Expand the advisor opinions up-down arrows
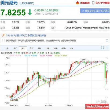Viewport: 110px width, 110px height. 107,41
